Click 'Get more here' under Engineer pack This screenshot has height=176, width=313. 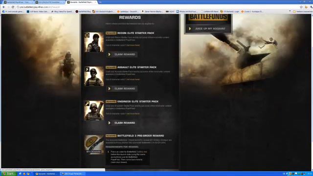[x=133, y=114]
